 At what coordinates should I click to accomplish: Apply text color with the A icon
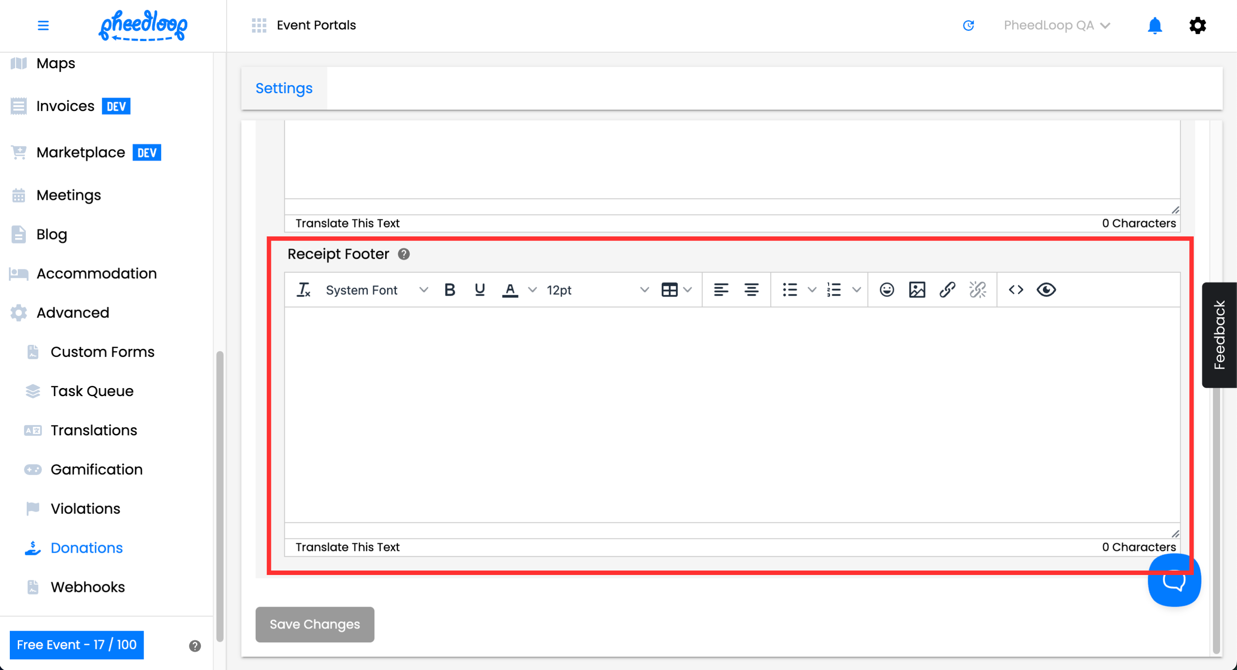(510, 290)
